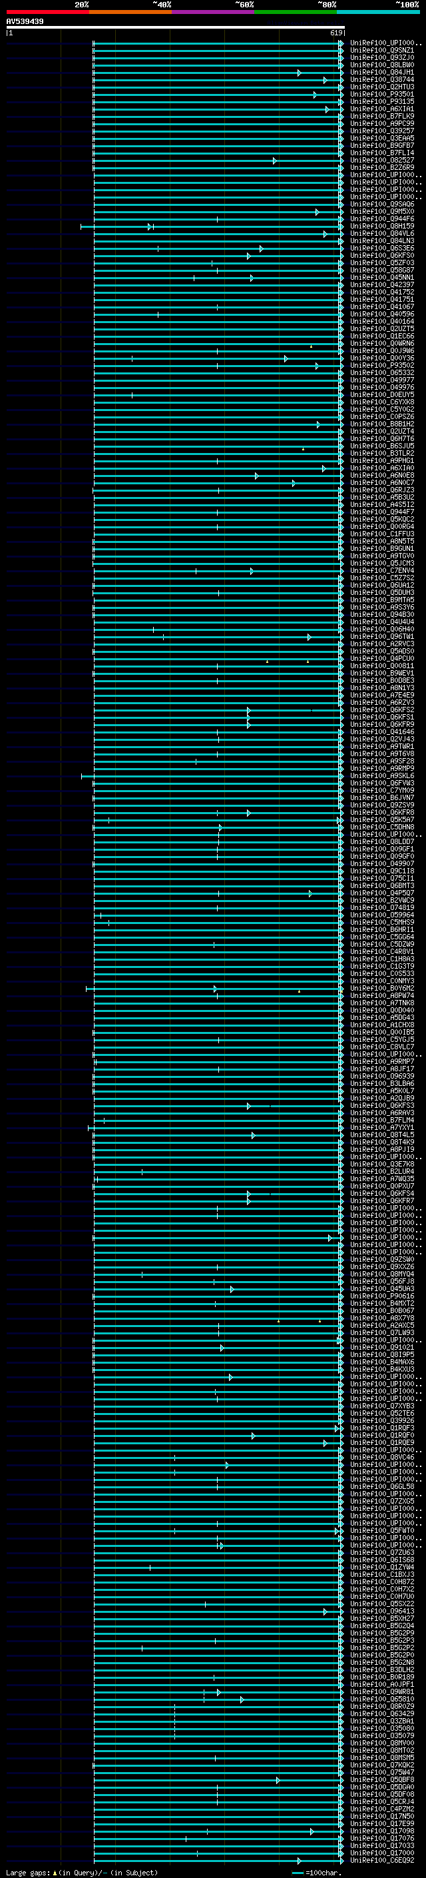This screenshot has height=1878, width=426.
Task: Select the UniRef100_B9GUN1 label
Action: 382,548
